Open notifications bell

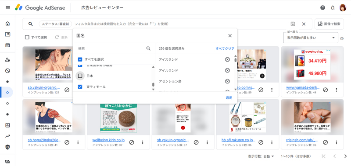point(333,7)
